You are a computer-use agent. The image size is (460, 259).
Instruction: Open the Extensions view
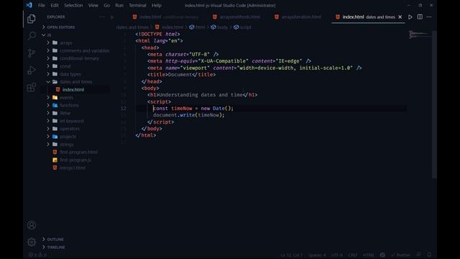pos(32,87)
